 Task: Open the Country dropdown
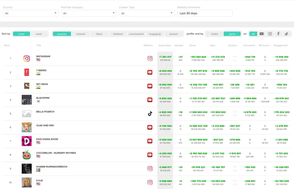coord(31,13)
